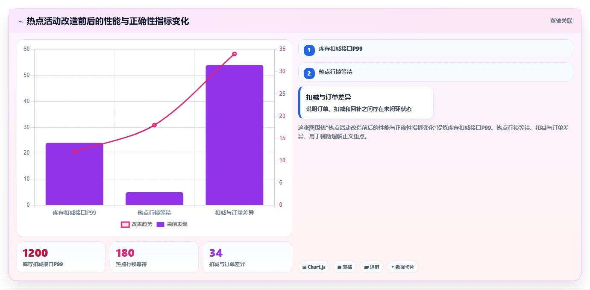
Task: Open list item 2 热点行锁等待
Action: (435, 72)
